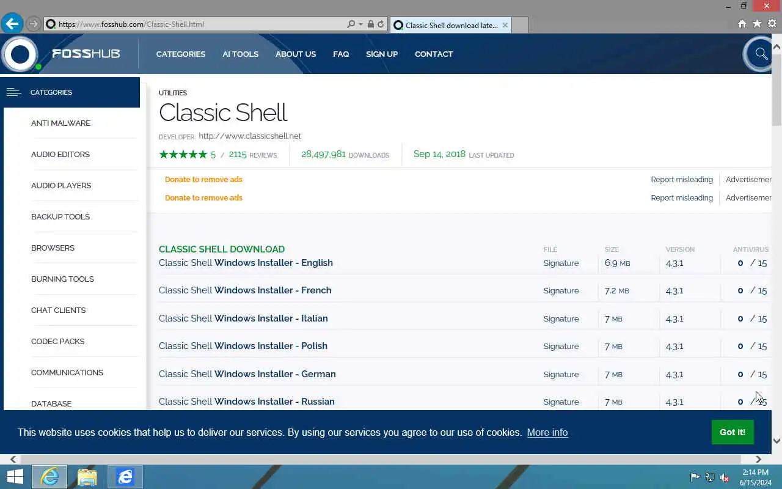
Task: Click the first Report misleading link
Action: 682,180
